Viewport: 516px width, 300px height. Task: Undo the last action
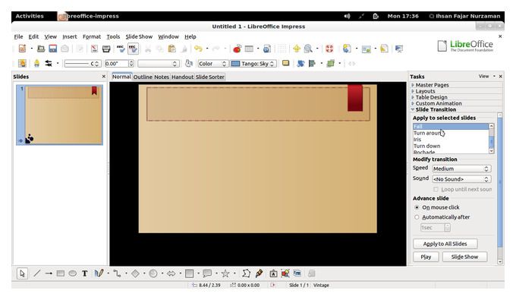(x=198, y=49)
